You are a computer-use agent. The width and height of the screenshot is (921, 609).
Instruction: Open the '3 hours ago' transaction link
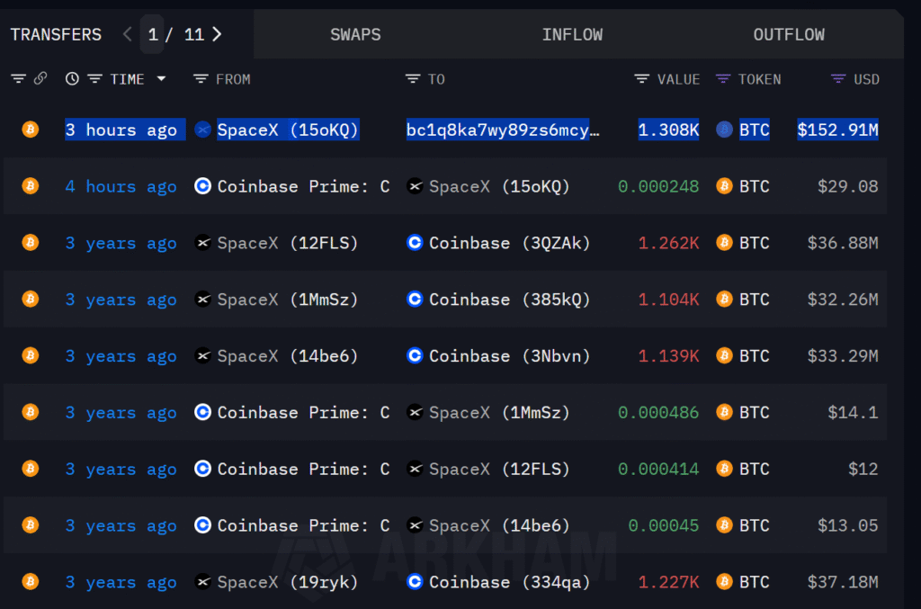click(x=121, y=130)
